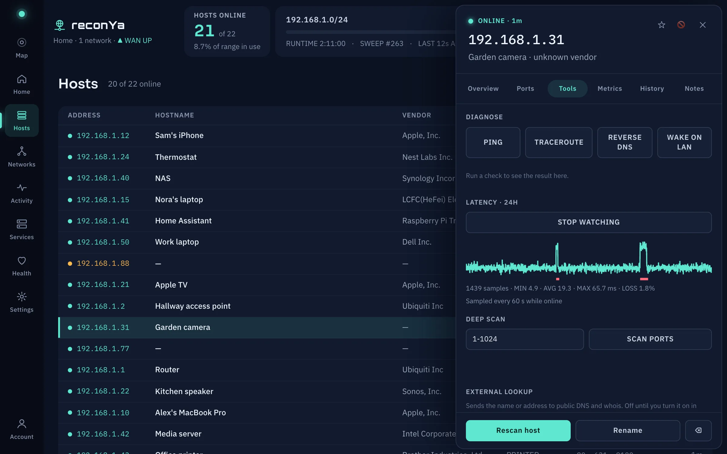Click the reconYa globe logo icon

60,25
